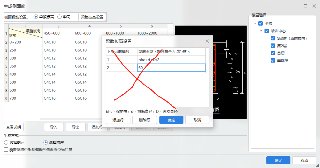Click the input cell containing 60

click(x=171, y=68)
